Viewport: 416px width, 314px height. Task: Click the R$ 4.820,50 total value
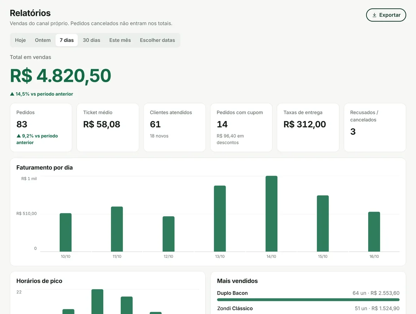pyautogui.click(x=60, y=76)
